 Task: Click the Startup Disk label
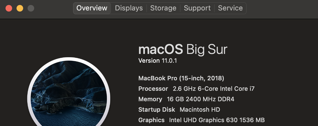coord(157,110)
